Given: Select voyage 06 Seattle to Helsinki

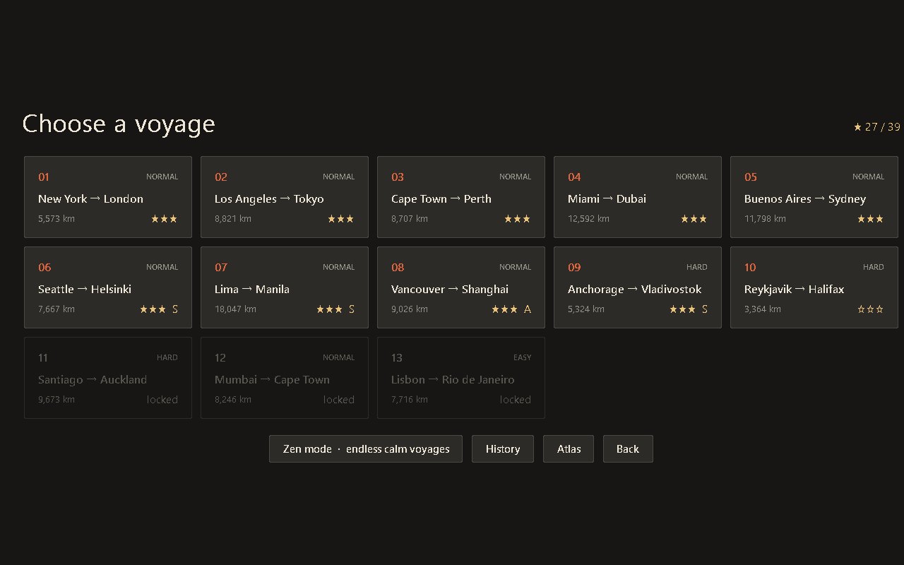Looking at the screenshot, I should pos(108,287).
